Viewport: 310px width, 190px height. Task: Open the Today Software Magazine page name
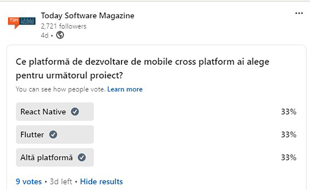[88, 16]
